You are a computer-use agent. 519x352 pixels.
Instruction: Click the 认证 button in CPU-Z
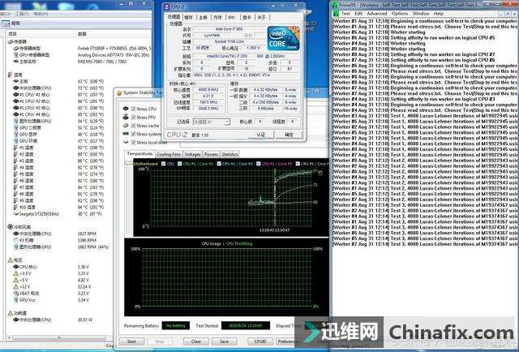[261, 135]
